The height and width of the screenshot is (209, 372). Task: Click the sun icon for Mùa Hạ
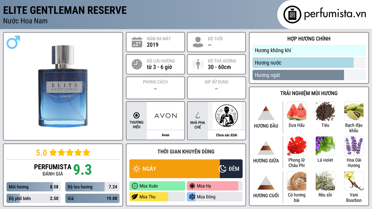tap(192, 186)
